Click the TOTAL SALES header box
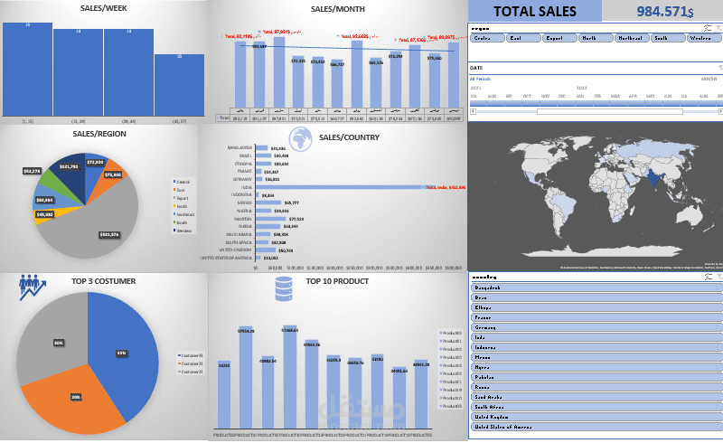The height and width of the screenshot is (443, 723). click(535, 11)
